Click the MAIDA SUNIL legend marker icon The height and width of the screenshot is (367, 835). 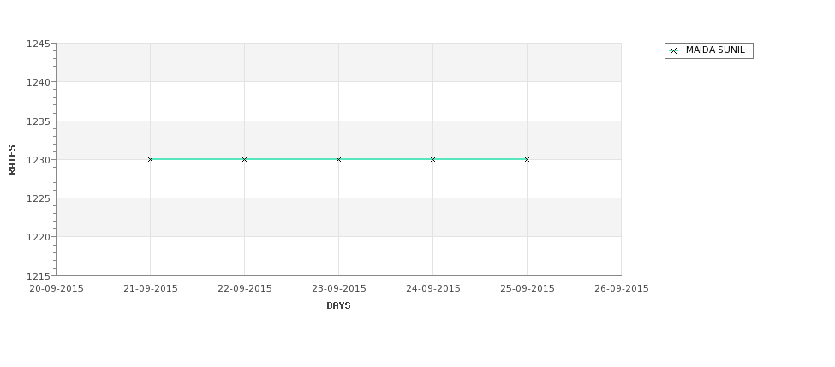pyautogui.click(x=673, y=51)
